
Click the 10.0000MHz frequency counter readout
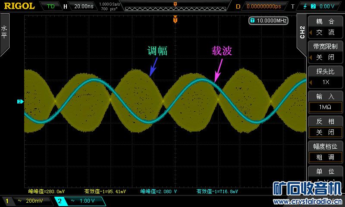point(268,21)
